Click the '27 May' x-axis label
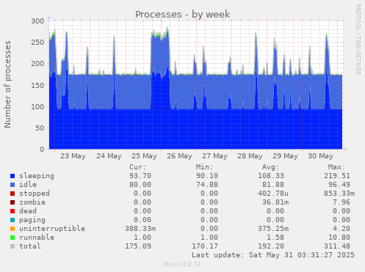Viewport: 365px width, 272px height. point(214,156)
